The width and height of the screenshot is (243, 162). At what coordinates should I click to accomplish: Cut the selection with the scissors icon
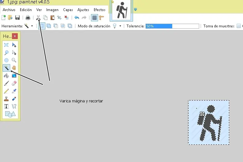[x=38, y=18]
